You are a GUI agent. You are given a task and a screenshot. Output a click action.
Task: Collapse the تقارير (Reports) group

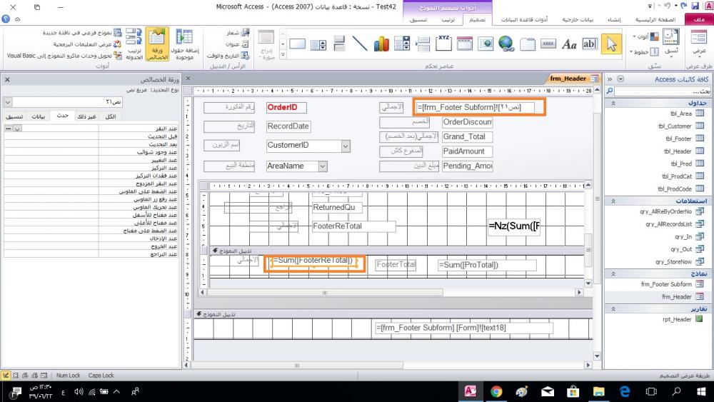coord(613,308)
